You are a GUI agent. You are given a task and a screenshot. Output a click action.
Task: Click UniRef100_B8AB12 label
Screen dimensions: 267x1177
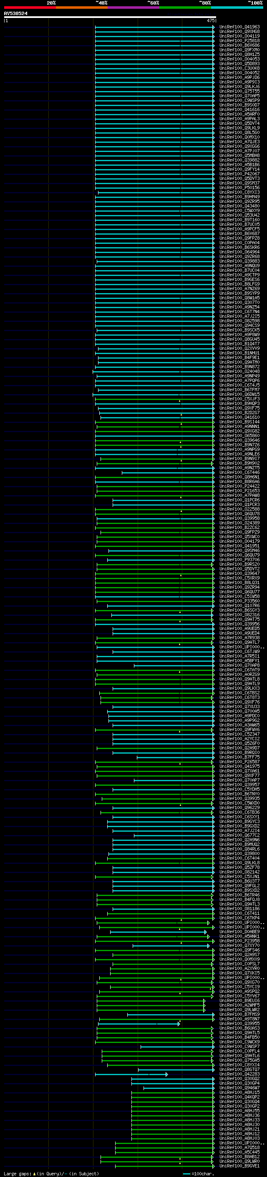[x=239, y=1157]
